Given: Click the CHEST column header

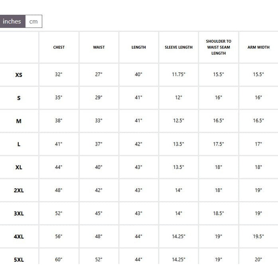Looking at the screenshot, I should (59, 47).
